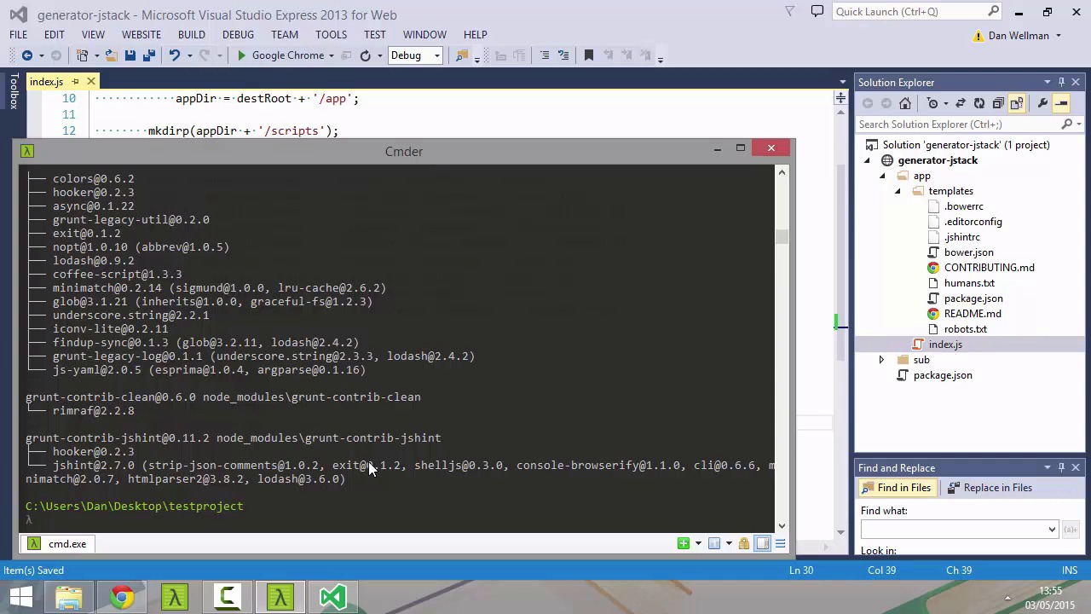Viewport: 1091px width, 614px height.
Task: Switch to Replace in Files mode
Action: (990, 488)
